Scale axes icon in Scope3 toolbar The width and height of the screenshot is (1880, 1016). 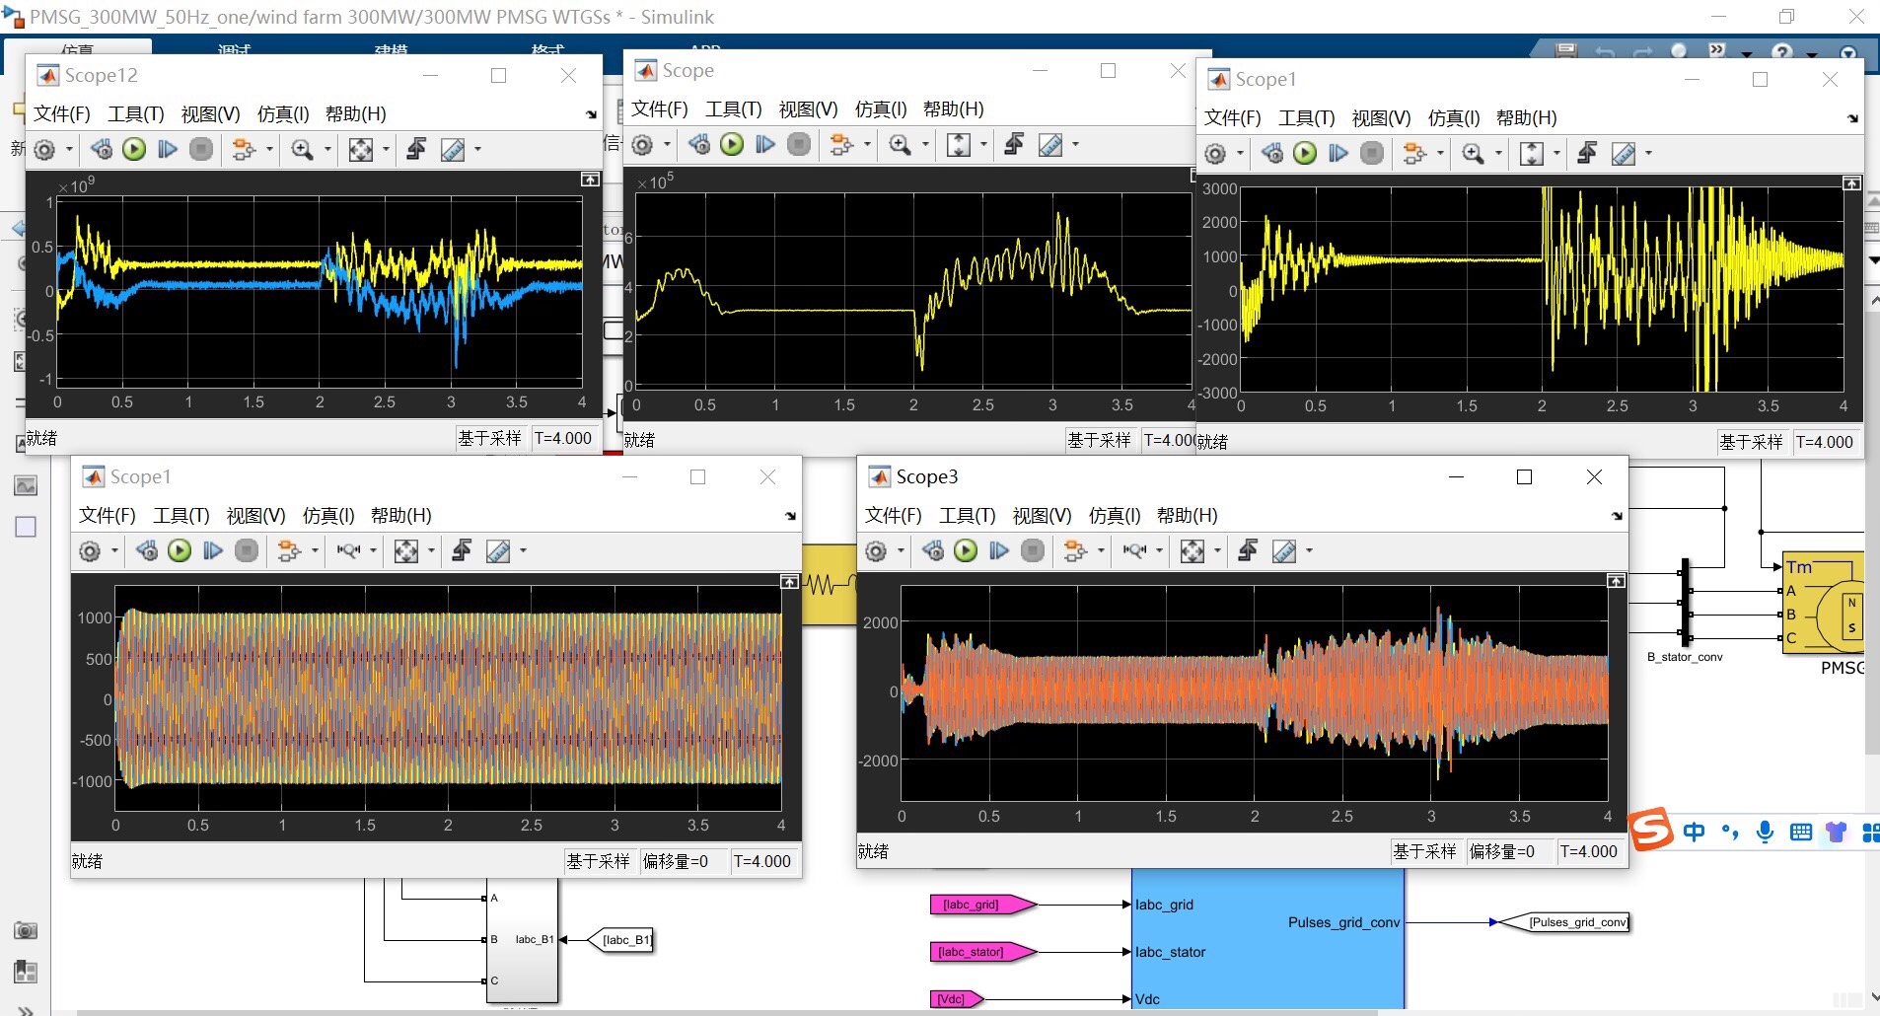click(x=1193, y=550)
